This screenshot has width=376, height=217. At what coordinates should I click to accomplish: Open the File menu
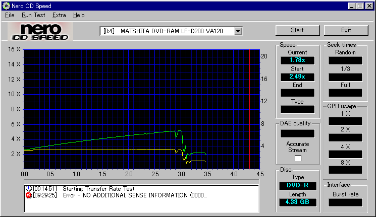click(10, 15)
